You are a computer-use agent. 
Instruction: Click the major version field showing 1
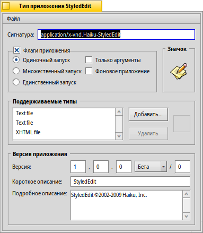click(78, 167)
